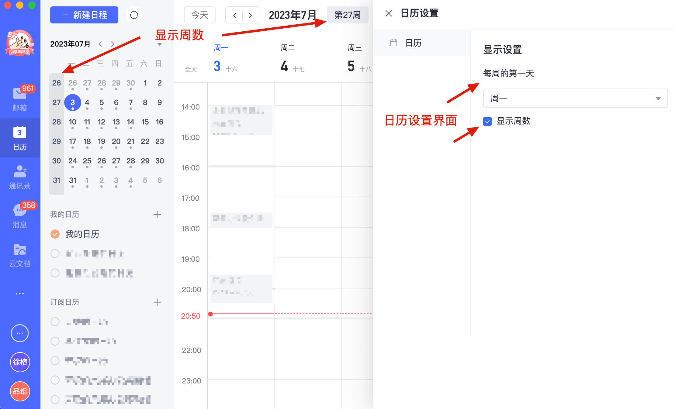Toggle the fourth subscribed calendar circle
The height and width of the screenshot is (409, 675).
click(x=55, y=380)
